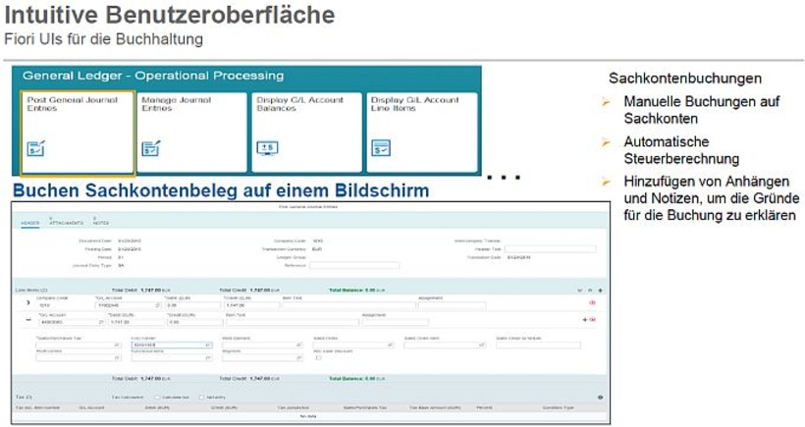Open the Sales Order value help
Image resolution: width=805 pixels, height=427 pixels.
(390, 346)
